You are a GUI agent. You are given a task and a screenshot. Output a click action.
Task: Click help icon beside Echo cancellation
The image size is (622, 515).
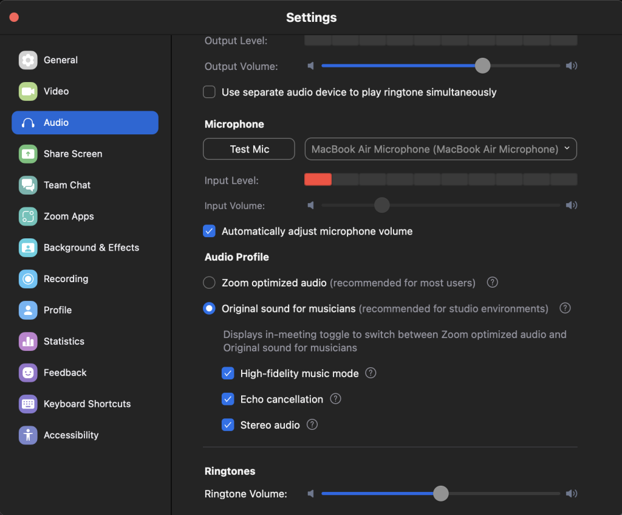coord(335,399)
